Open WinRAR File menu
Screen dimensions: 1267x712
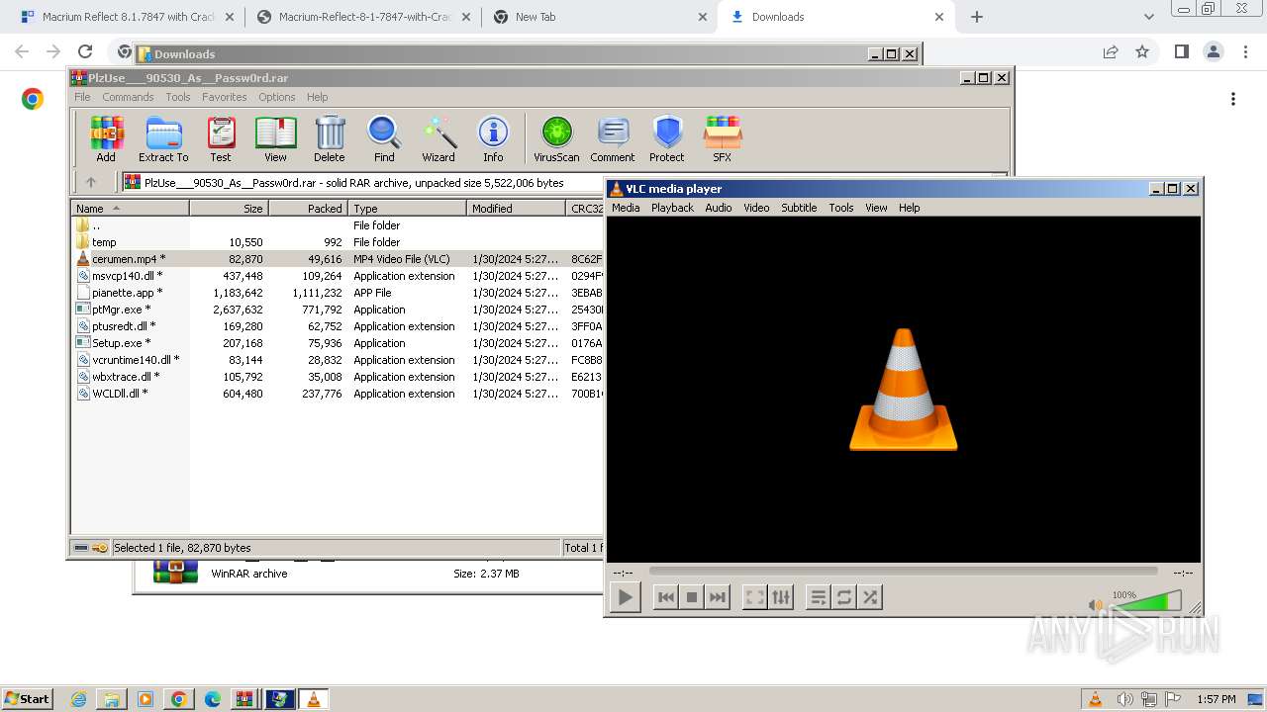[82, 97]
